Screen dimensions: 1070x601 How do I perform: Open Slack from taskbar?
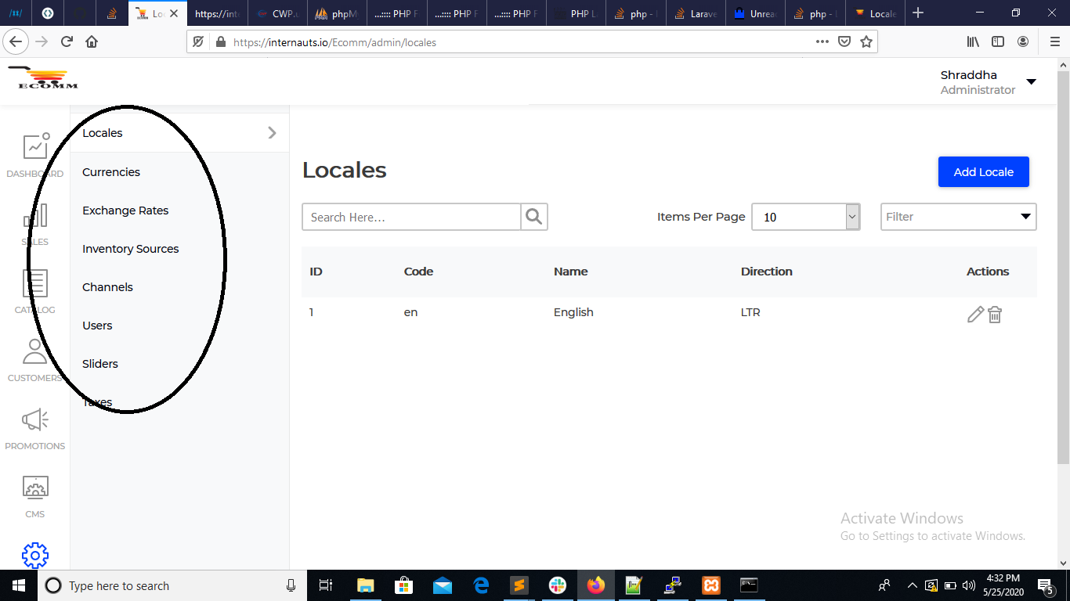[557, 585]
